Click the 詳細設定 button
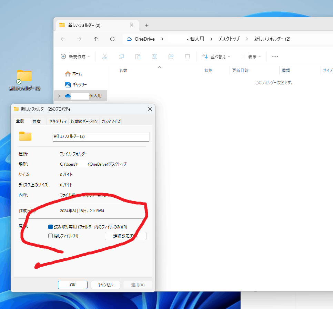 pyautogui.click(x=125, y=236)
